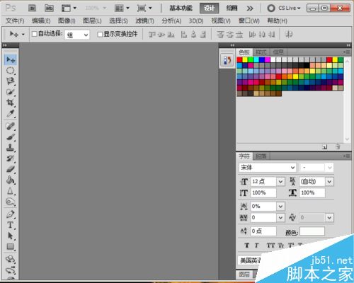
Task: Select the Quick Selection tool
Action: (11, 92)
